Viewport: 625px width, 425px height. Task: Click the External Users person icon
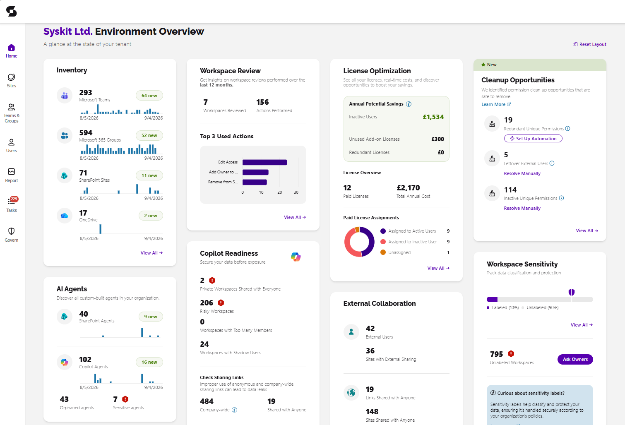(351, 331)
